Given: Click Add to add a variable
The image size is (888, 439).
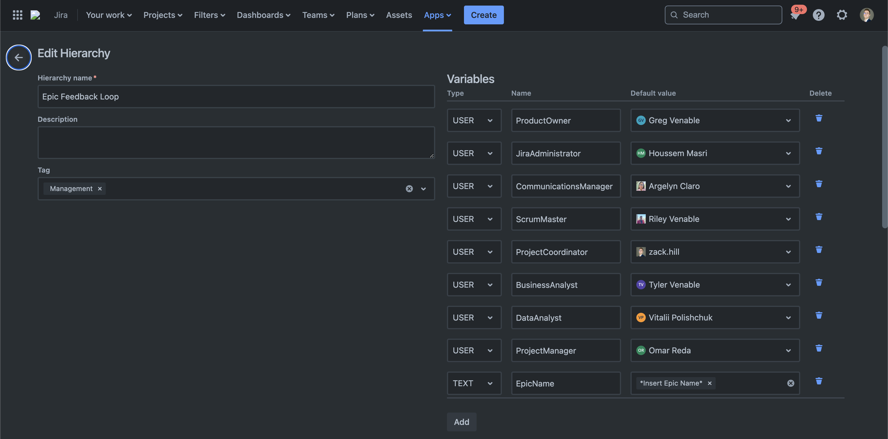Looking at the screenshot, I should 461,422.
